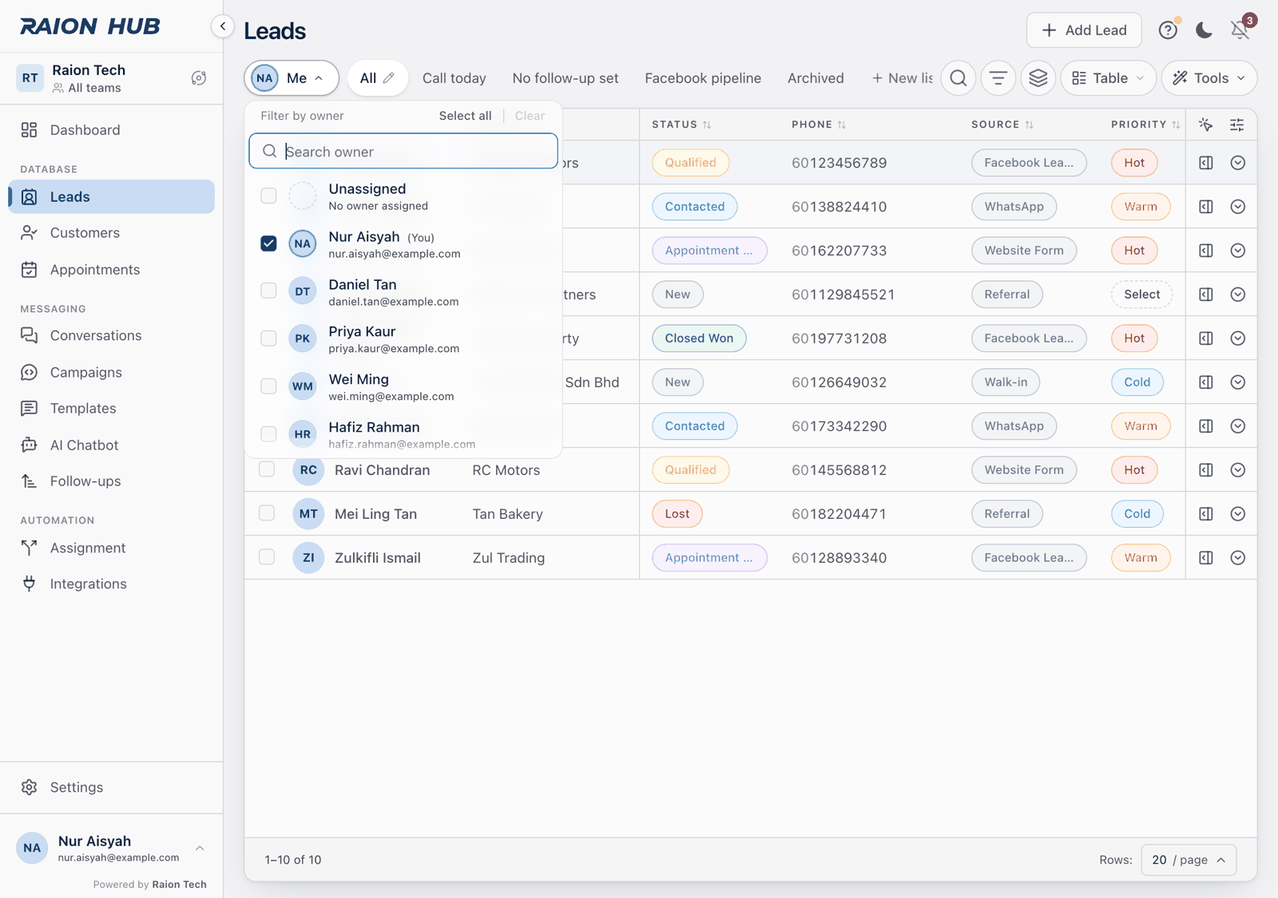Open rows per page dropdown
Image resolution: width=1278 pixels, height=898 pixels.
(x=1189, y=860)
